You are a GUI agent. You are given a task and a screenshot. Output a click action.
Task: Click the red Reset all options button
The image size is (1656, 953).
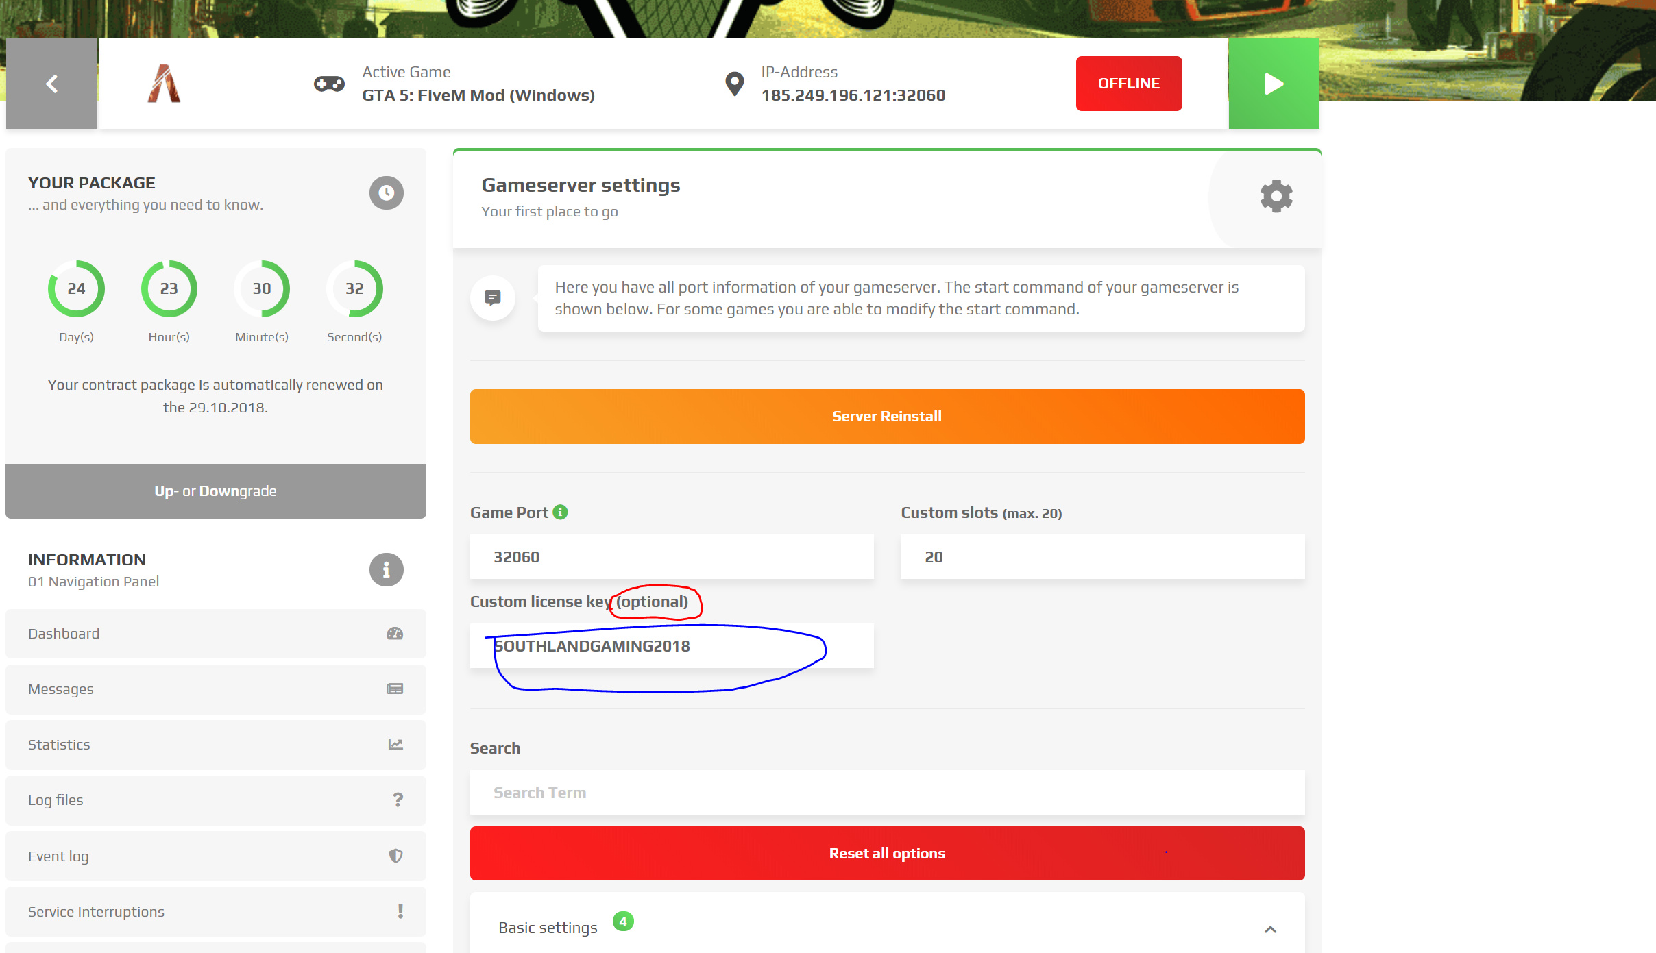pos(887,853)
